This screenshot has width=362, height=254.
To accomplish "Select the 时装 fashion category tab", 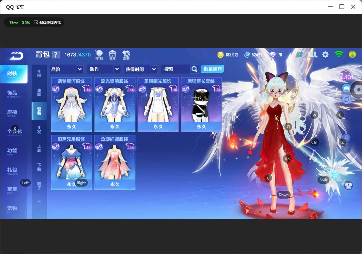I will click(x=14, y=74).
